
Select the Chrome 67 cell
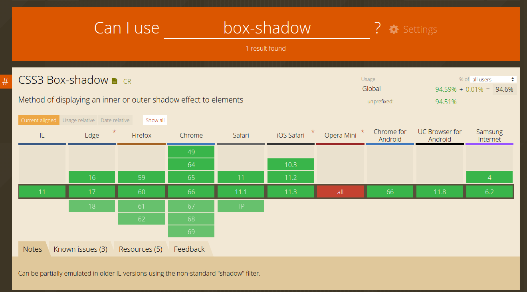point(191,206)
